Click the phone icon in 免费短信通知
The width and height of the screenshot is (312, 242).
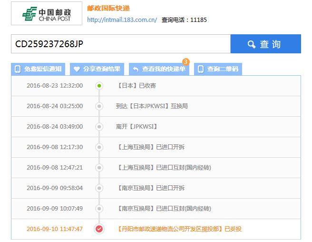click(x=18, y=69)
